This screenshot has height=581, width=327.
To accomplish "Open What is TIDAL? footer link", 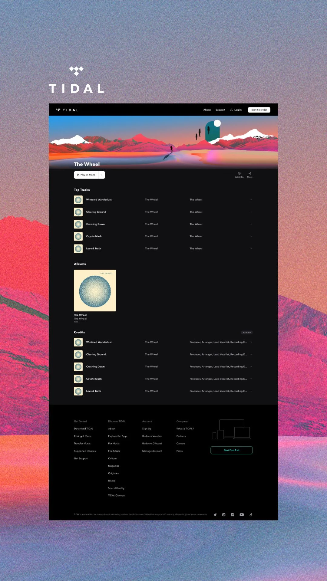I will [185, 429].
